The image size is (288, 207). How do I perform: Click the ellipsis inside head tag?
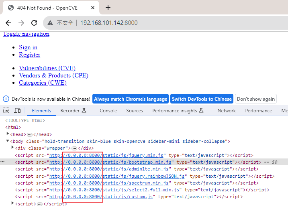pyautogui.click(x=30, y=135)
